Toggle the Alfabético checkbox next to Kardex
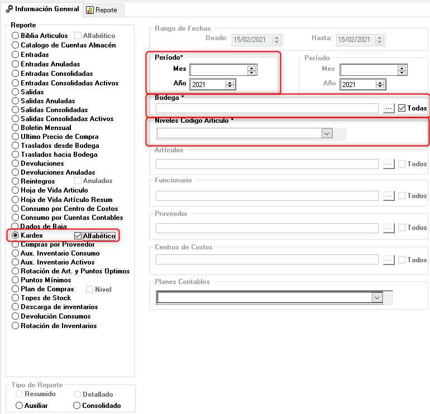 click(x=78, y=236)
